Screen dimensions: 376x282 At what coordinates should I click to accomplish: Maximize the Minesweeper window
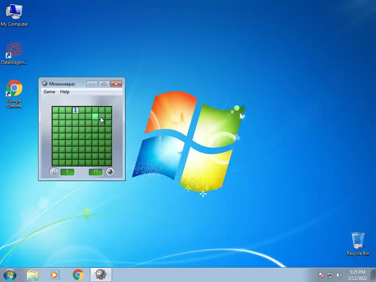click(104, 84)
